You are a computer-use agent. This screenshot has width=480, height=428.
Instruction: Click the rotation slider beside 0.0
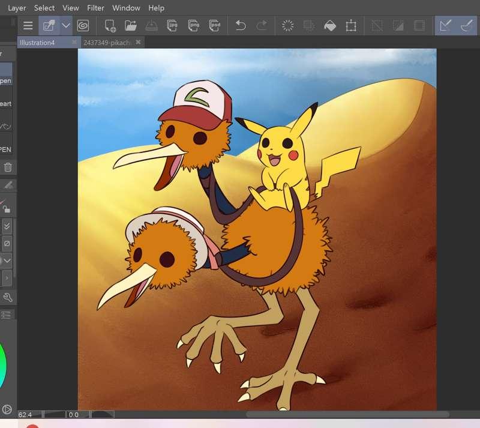(x=102, y=415)
